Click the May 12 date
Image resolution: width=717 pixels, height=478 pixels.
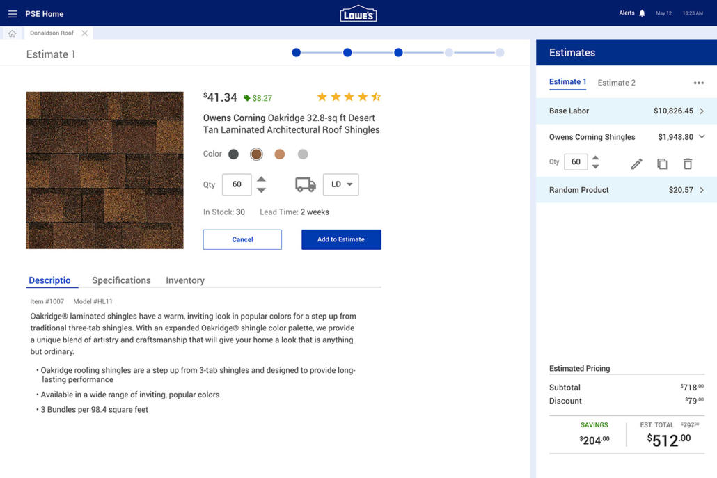663,13
